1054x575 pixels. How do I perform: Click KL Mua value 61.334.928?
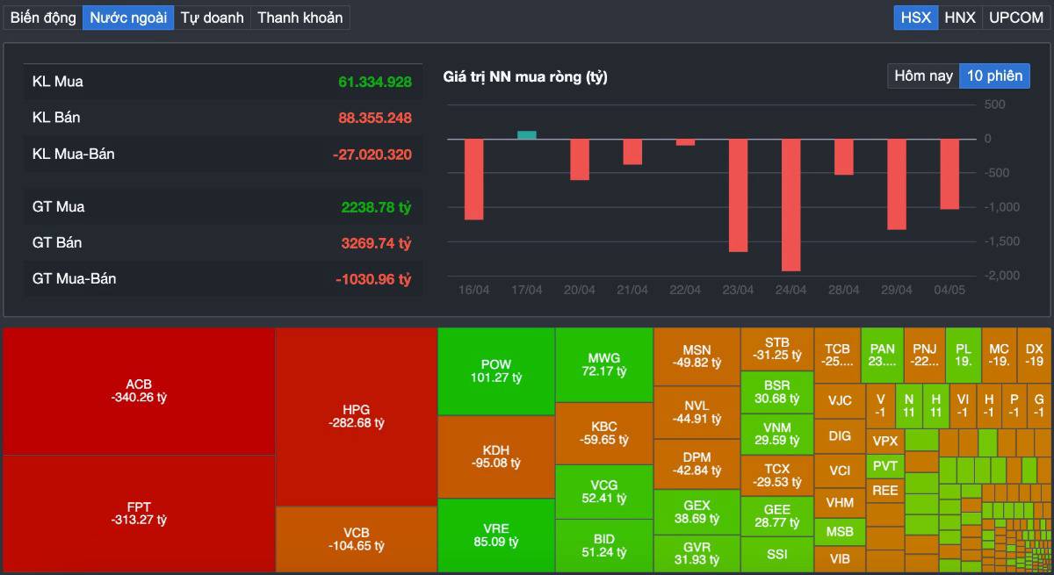[x=375, y=82]
